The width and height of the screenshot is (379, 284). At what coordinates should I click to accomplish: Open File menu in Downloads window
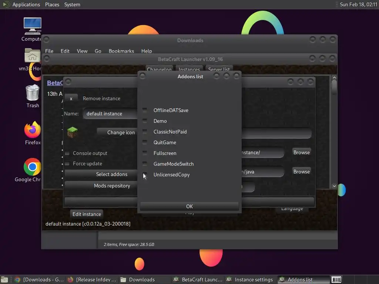49,51
